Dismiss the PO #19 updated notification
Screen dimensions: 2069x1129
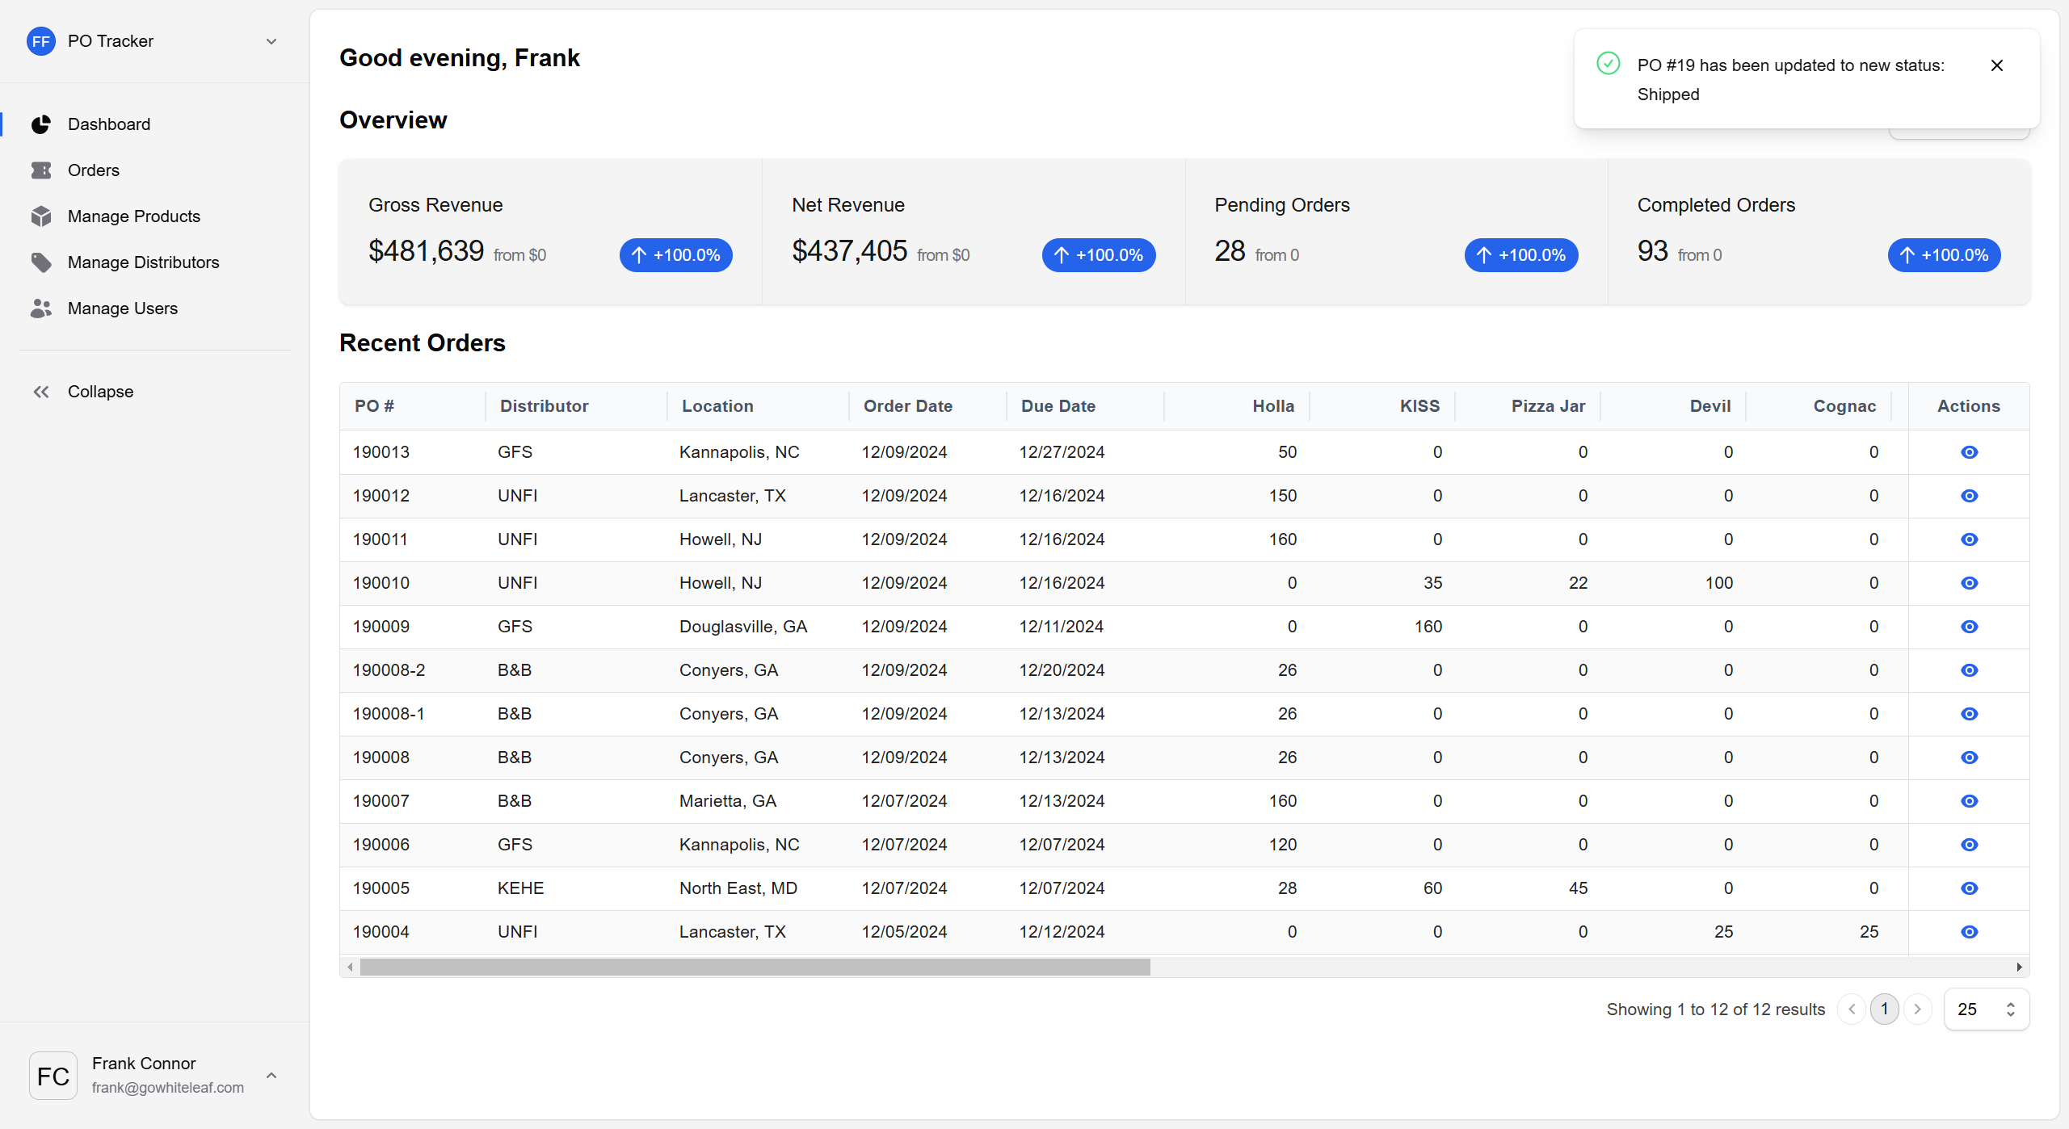point(1996,65)
